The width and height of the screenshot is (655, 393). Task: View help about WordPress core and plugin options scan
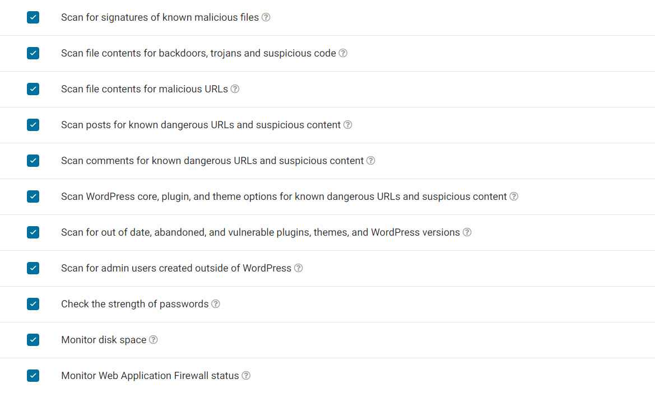coord(514,196)
